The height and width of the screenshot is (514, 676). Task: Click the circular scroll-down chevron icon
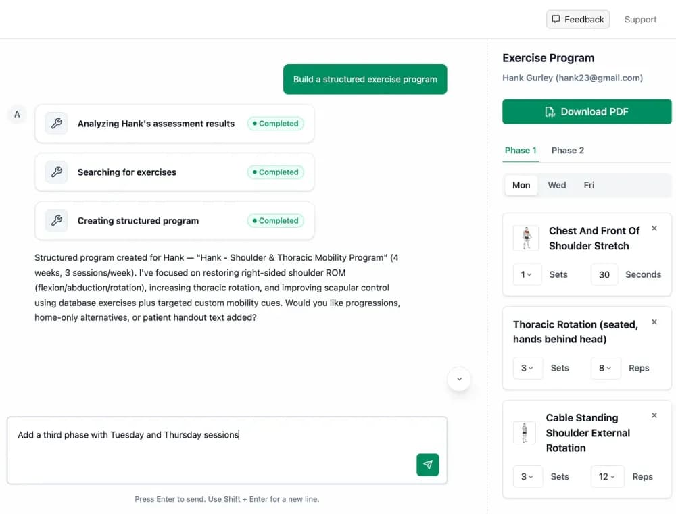pos(459,379)
